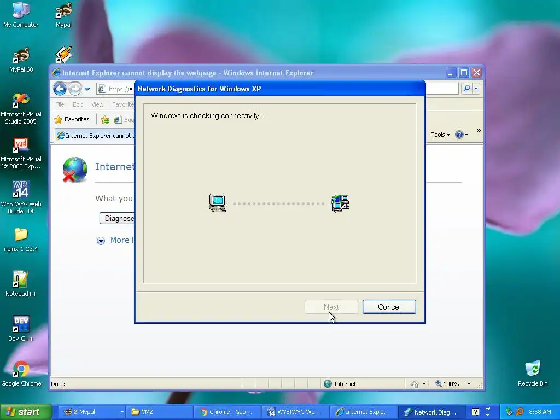The width and height of the screenshot is (560, 420).
Task: Expand the More information arrow
Action: [x=101, y=241]
